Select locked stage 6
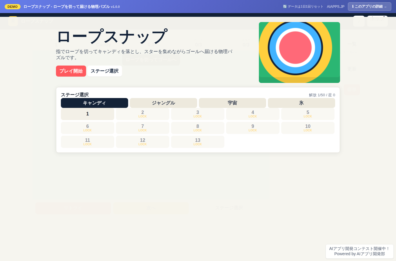This screenshot has width=396, height=261. pos(88,128)
